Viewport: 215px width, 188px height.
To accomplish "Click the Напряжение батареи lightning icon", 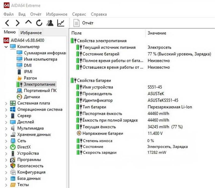I will point(79,133).
